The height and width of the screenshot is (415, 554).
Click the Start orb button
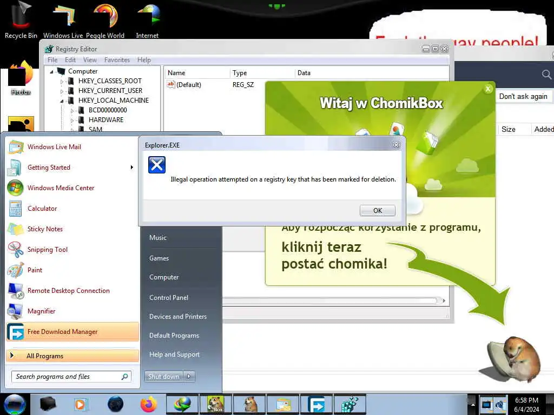point(15,404)
